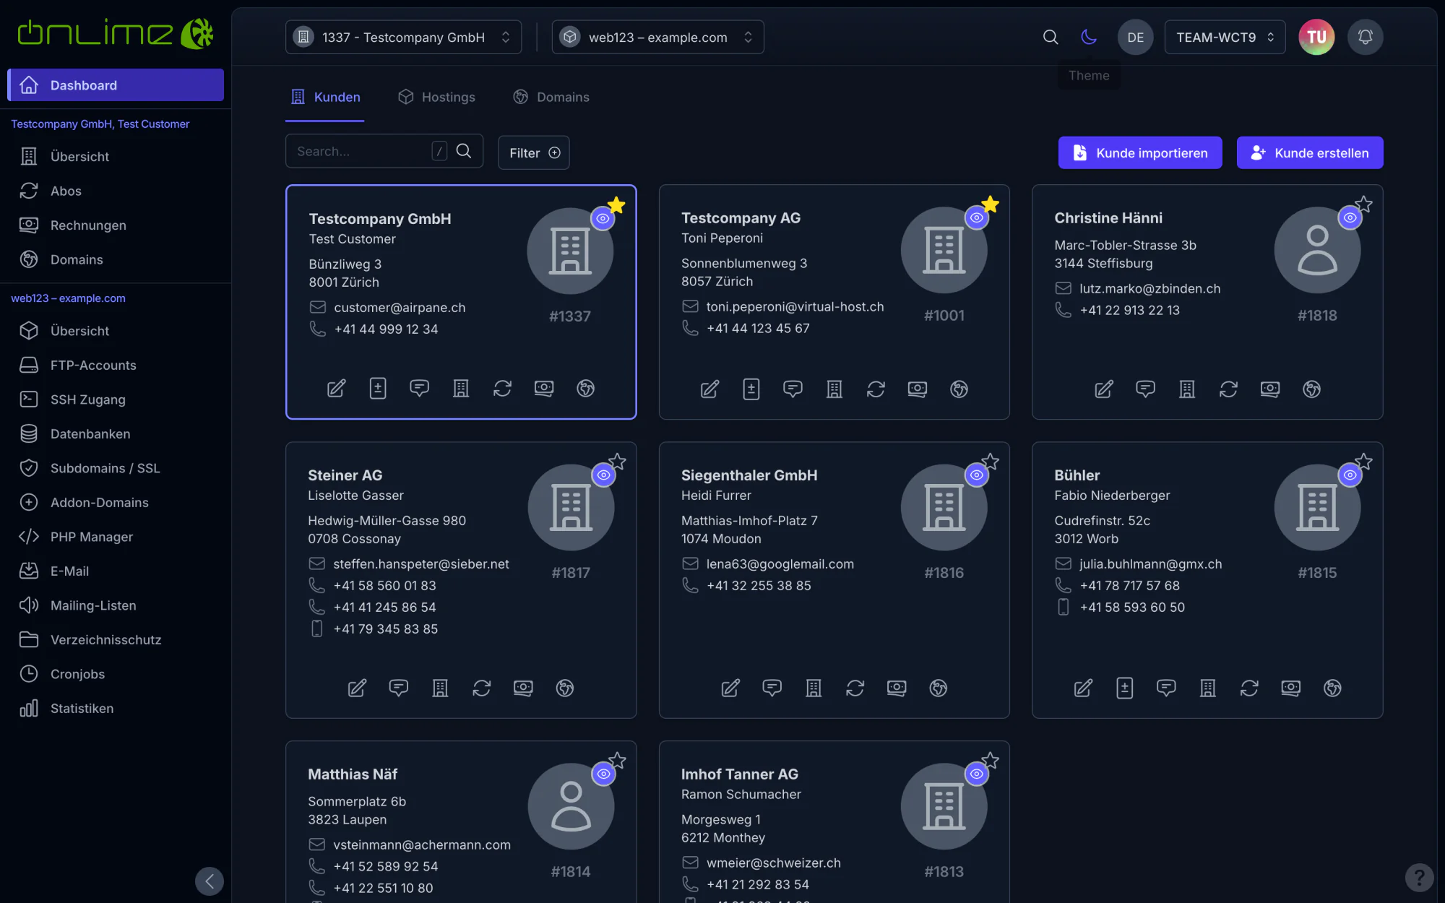Open the help question mark button
This screenshot has width=1445, height=903.
click(x=1419, y=878)
